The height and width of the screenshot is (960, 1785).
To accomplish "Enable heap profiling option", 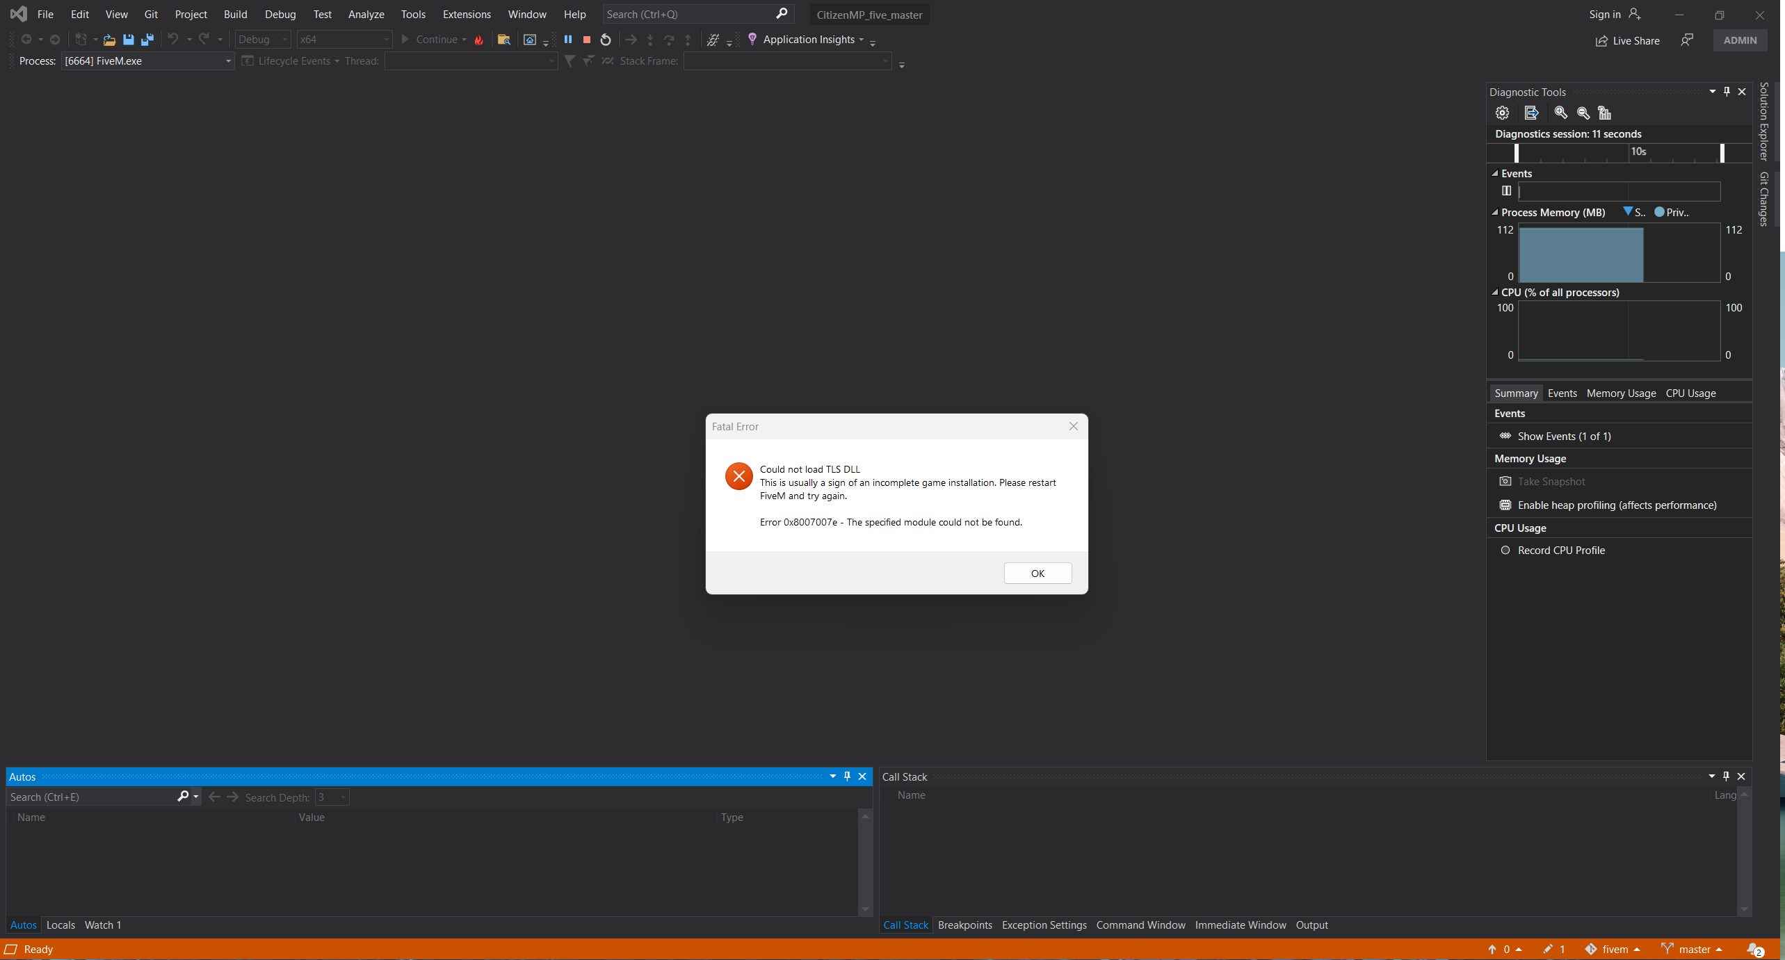I will click(1616, 505).
